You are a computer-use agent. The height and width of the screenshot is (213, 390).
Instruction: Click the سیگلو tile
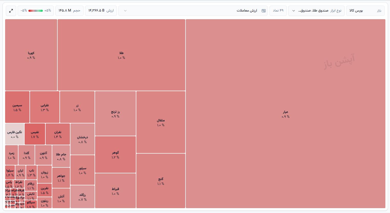pos(31,204)
